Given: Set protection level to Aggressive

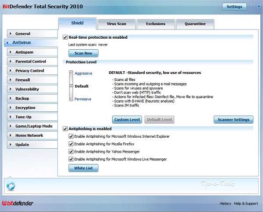Looking at the screenshot, I should (x=84, y=73).
